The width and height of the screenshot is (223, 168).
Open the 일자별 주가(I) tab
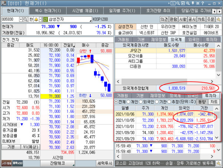tap(122, 11)
